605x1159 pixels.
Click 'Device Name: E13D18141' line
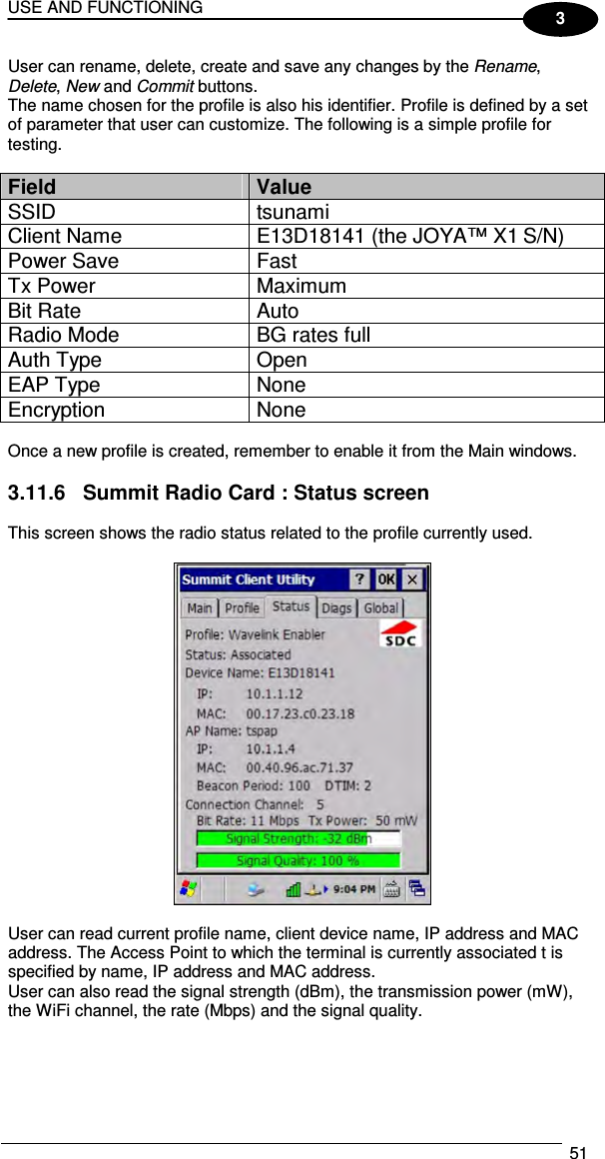pos(260,673)
